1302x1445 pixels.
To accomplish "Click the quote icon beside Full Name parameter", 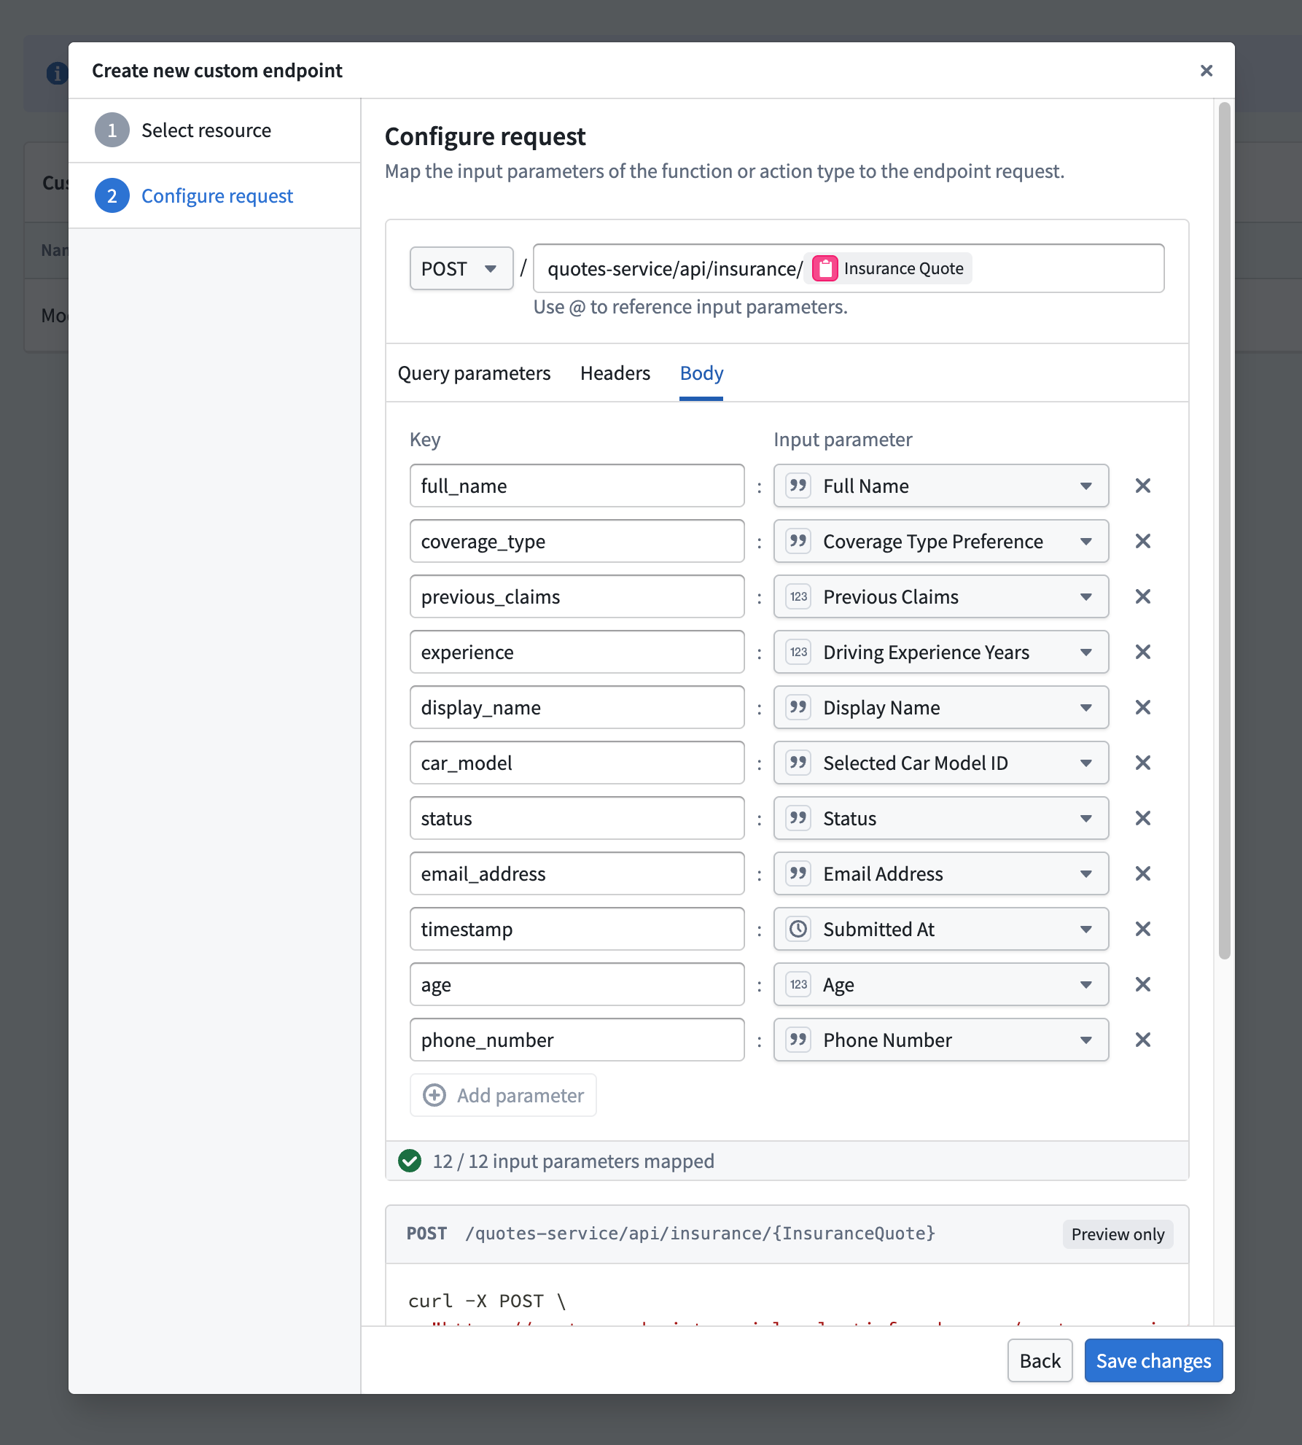I will tap(798, 486).
